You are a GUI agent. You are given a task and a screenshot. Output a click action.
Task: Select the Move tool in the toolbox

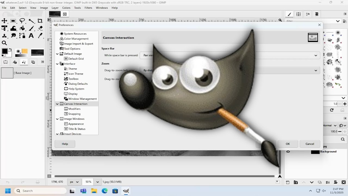(4, 21)
